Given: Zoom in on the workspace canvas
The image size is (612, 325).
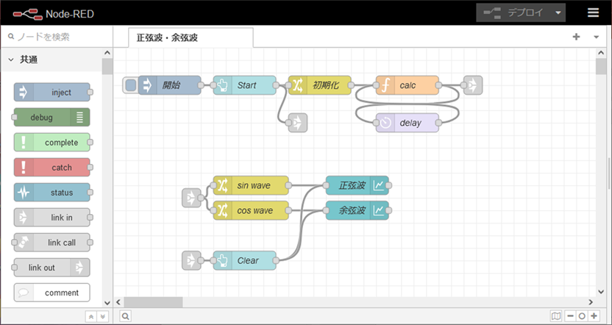Looking at the screenshot, I should (x=593, y=316).
